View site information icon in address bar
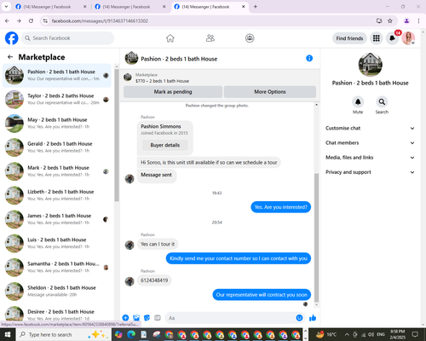 pyautogui.click(x=45, y=20)
